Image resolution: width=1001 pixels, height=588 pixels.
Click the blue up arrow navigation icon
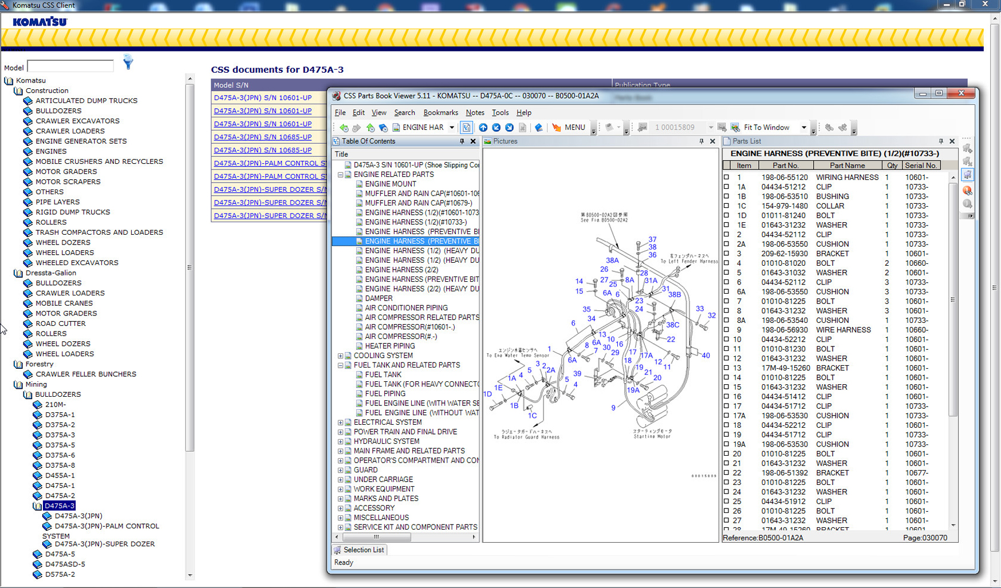click(483, 128)
